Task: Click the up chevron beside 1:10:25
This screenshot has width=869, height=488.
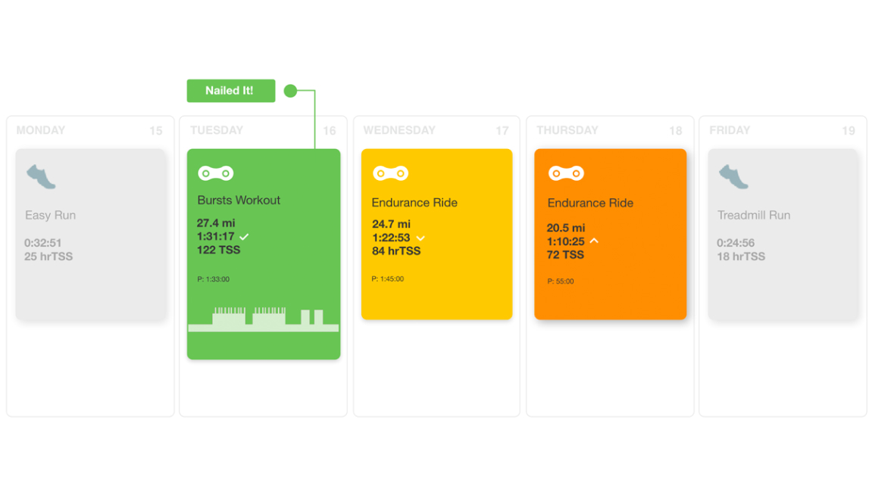Action: [594, 241]
